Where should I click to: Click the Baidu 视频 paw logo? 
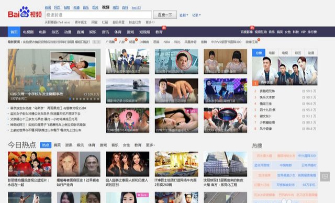click(x=25, y=12)
